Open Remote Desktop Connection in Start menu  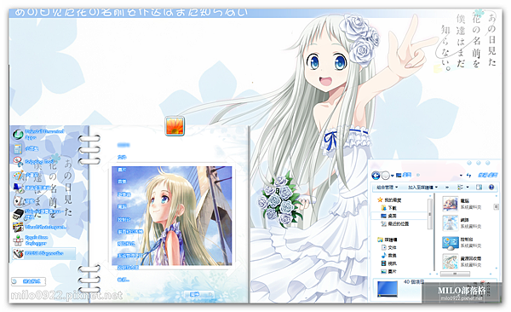[32, 188]
